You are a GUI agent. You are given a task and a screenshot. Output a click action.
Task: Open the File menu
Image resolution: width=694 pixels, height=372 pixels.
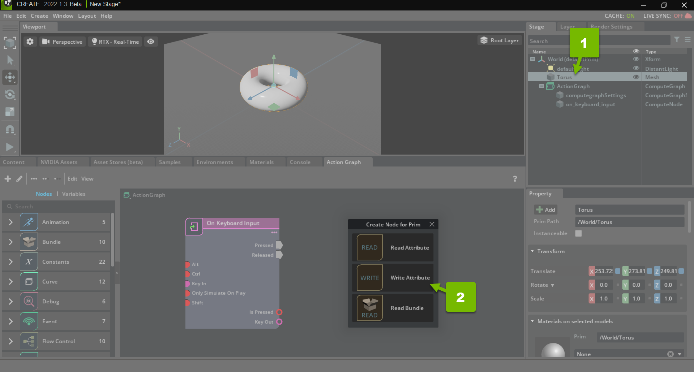7,16
